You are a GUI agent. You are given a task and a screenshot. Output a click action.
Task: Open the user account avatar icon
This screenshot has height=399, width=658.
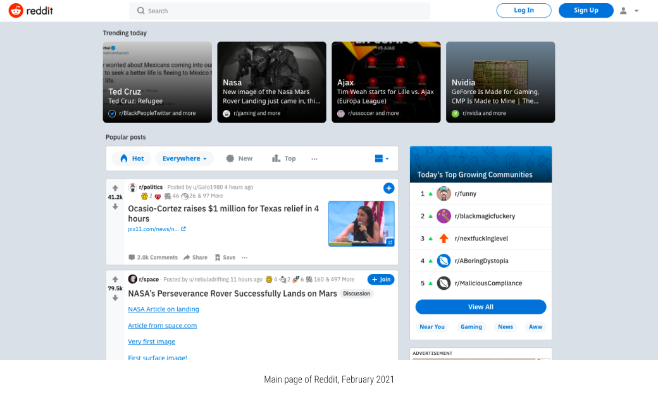pyautogui.click(x=623, y=11)
